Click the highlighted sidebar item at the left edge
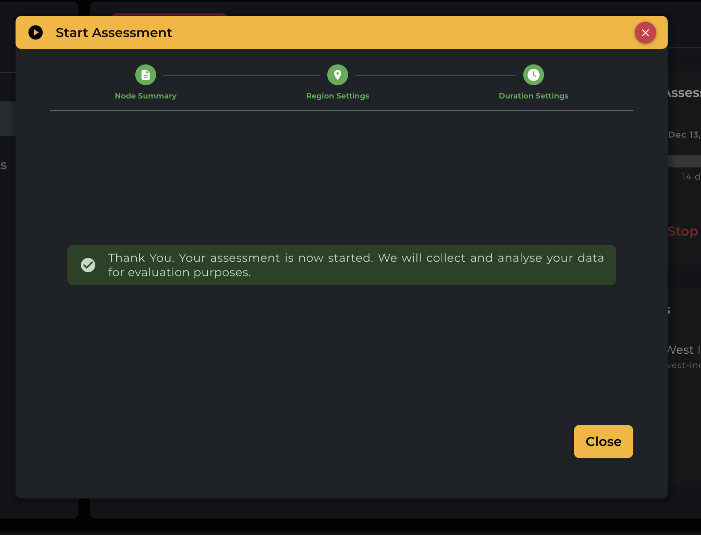701x535 pixels. 8,118
